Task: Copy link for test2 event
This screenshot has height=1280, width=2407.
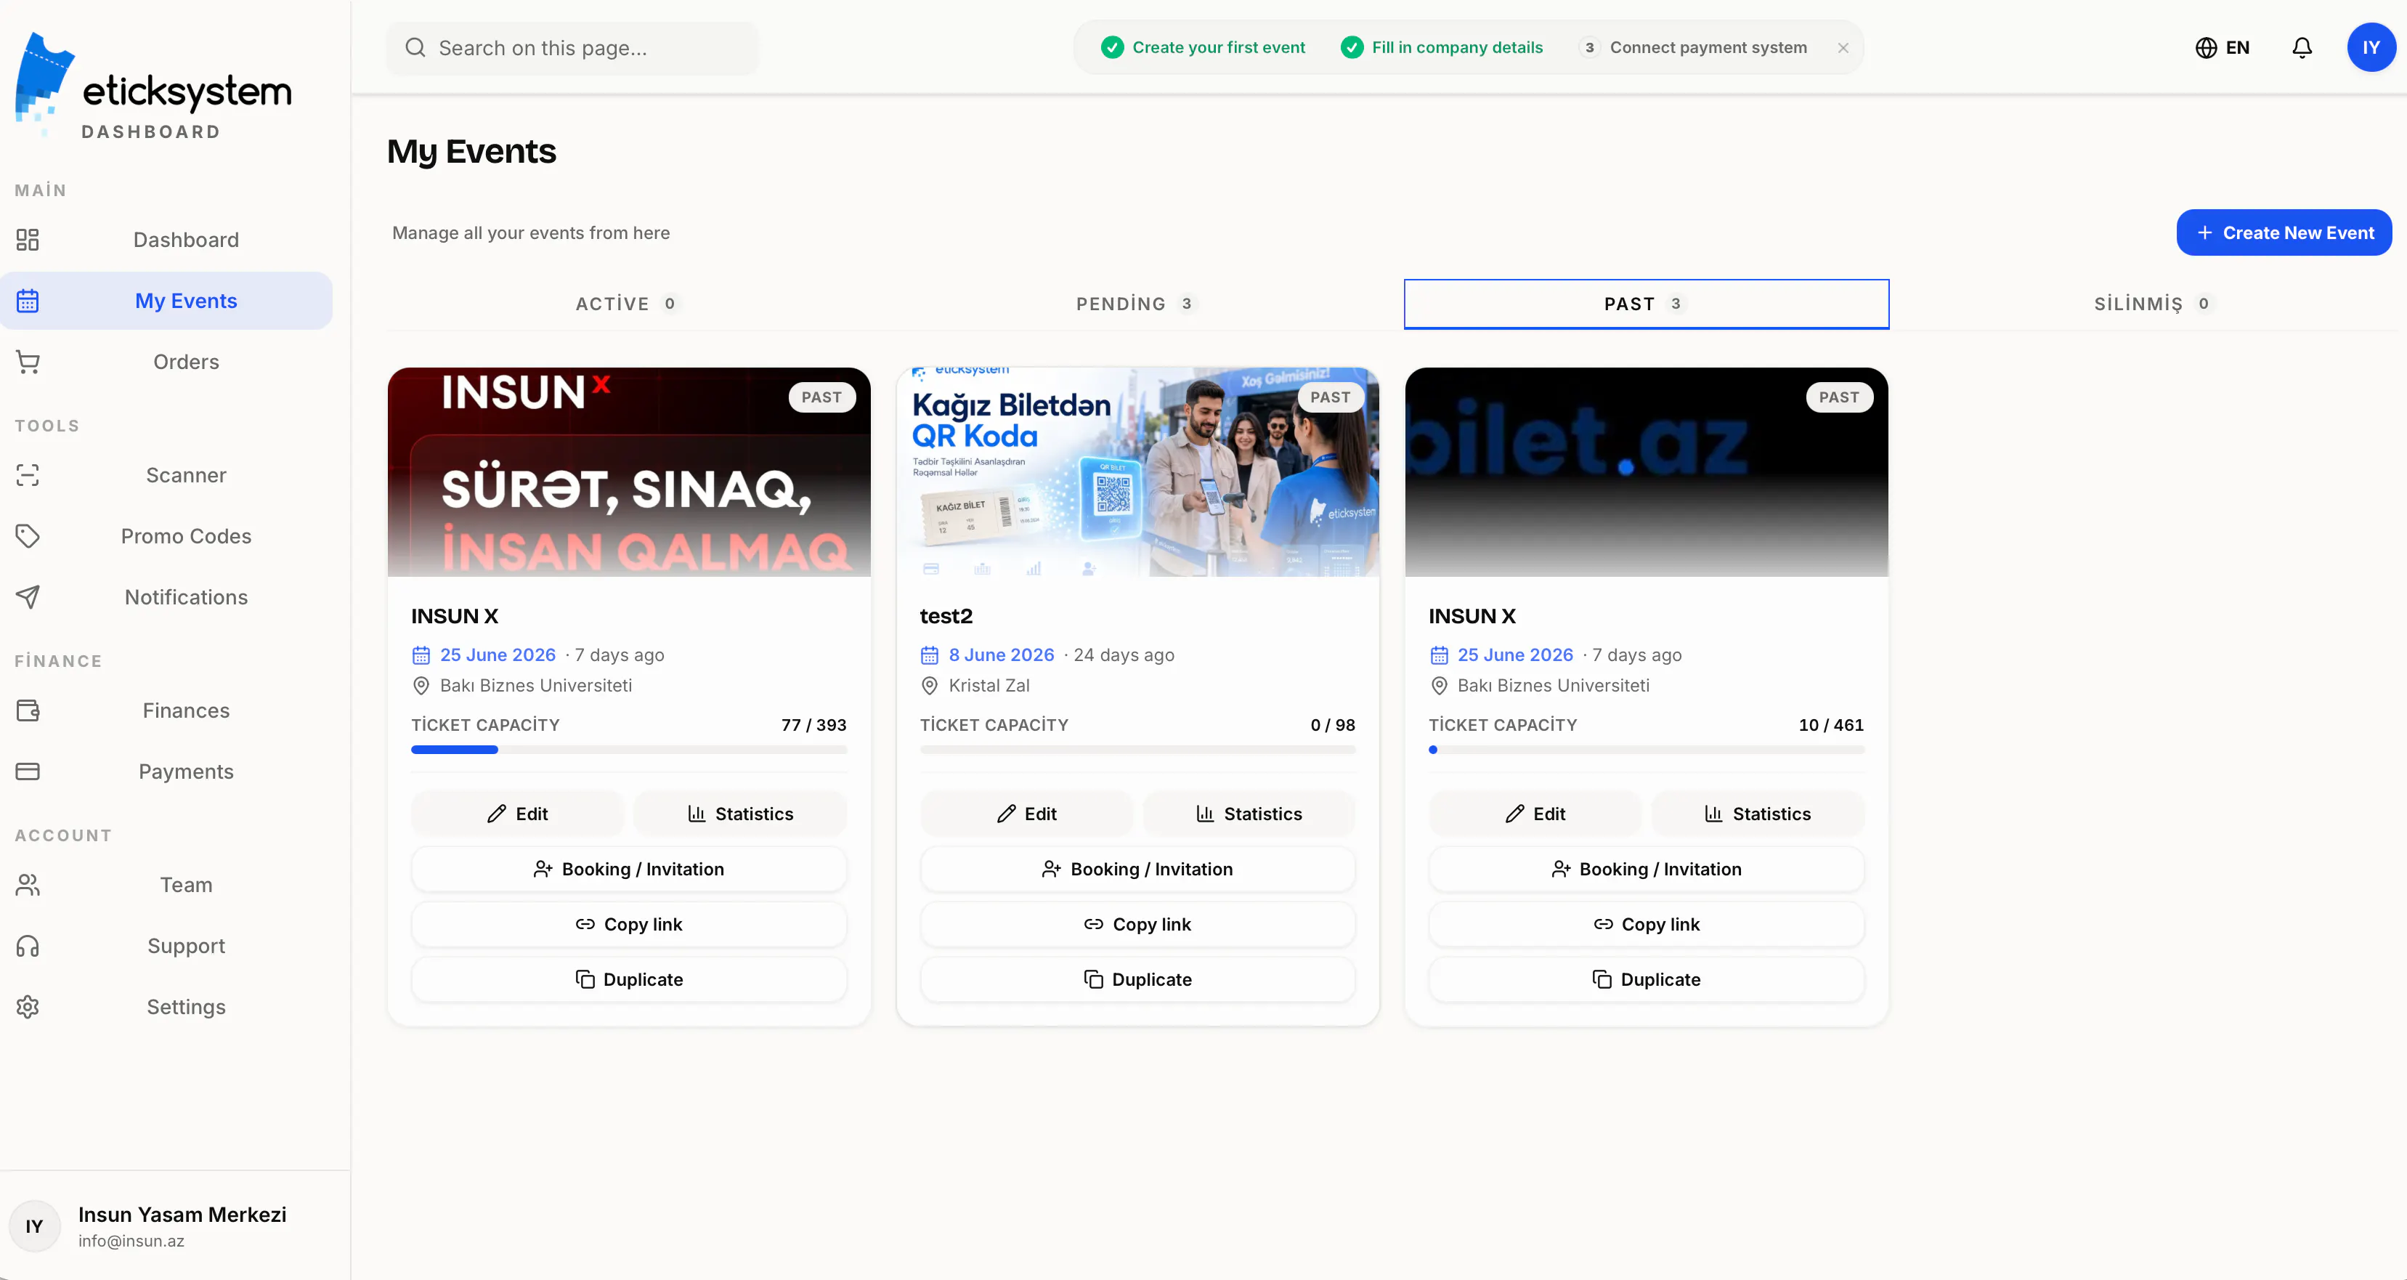Action: click(x=1137, y=924)
